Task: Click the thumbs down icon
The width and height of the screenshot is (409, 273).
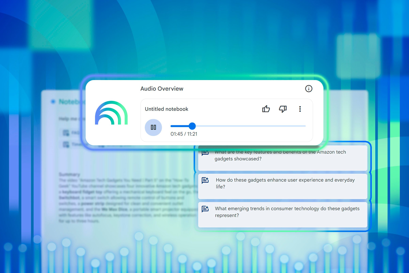Action: pyautogui.click(x=283, y=109)
